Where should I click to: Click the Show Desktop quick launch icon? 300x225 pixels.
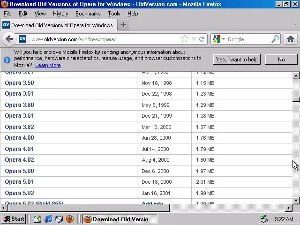click(x=59, y=219)
